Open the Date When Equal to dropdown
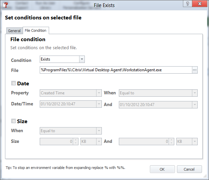This screenshot has height=180, width=209. (x=195, y=93)
